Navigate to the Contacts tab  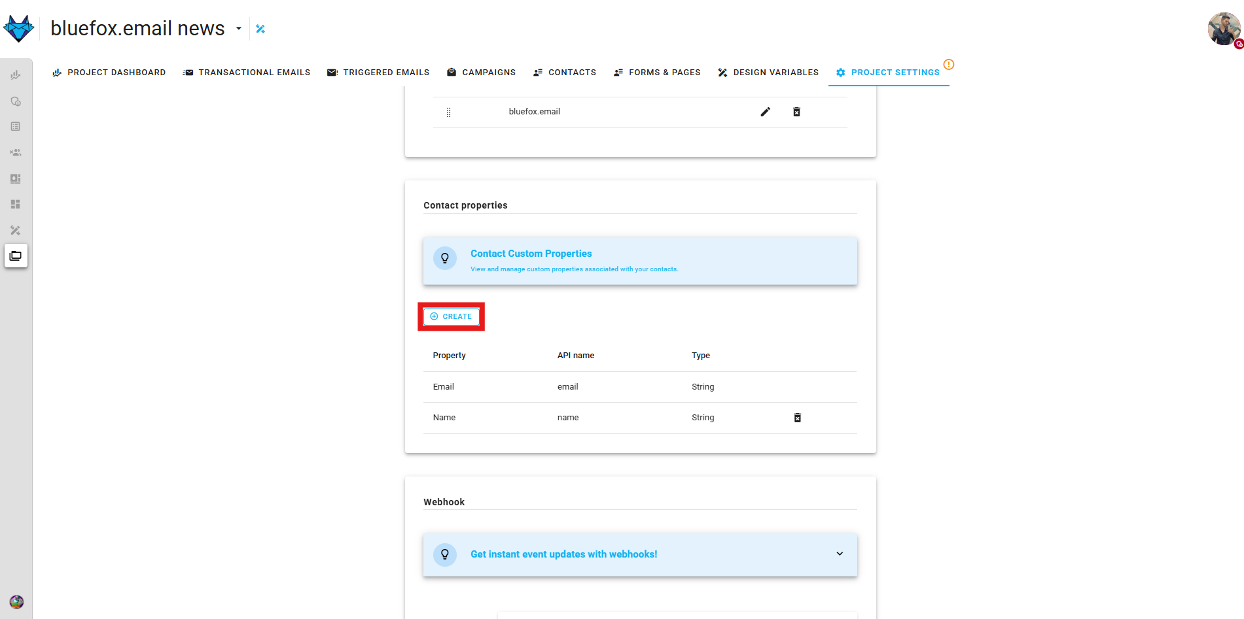(x=565, y=73)
